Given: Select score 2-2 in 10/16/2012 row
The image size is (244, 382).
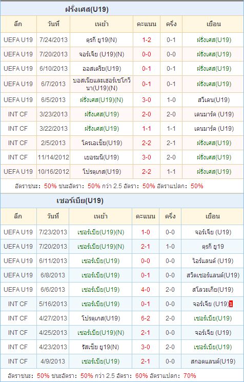Looking at the screenshot, I should point(147,172).
